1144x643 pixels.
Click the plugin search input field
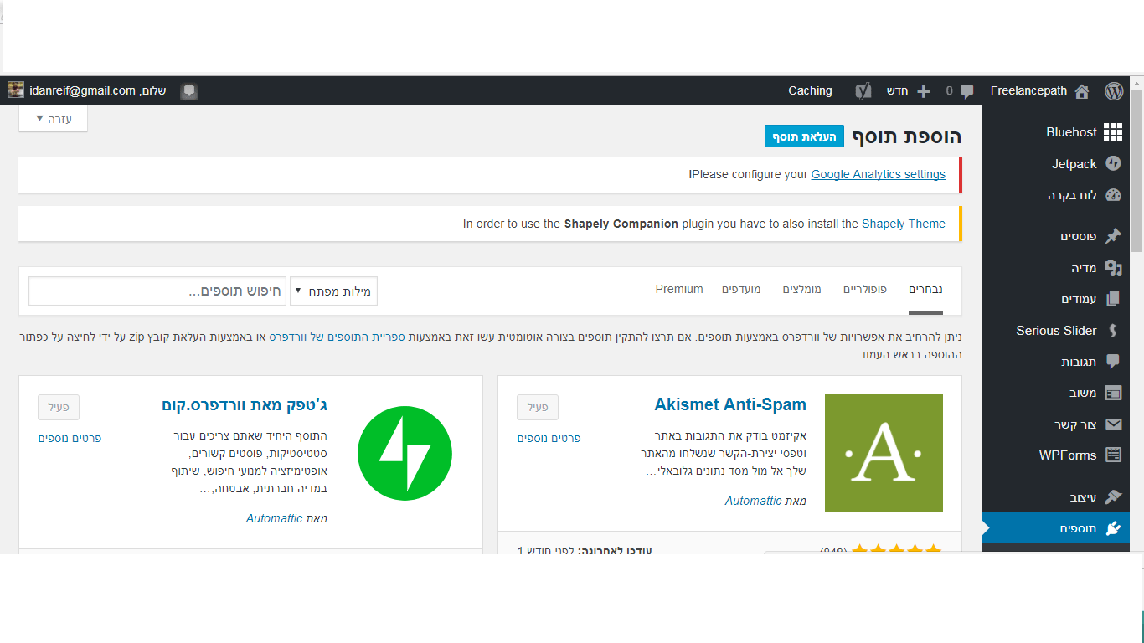[x=157, y=291]
